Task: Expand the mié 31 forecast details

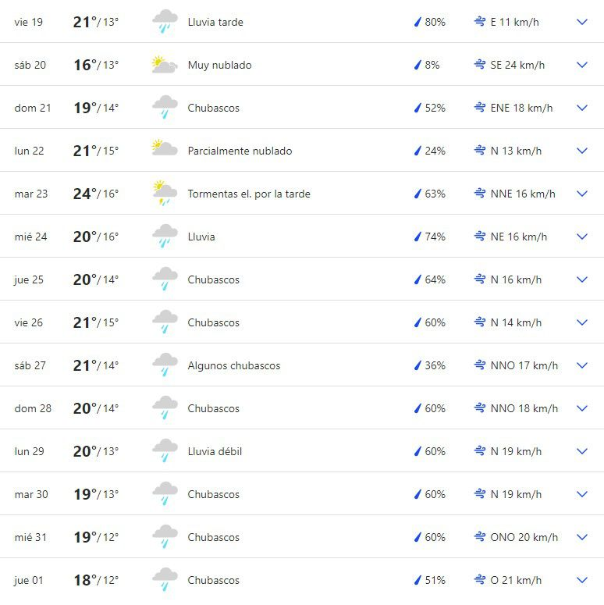Action: tap(581, 537)
